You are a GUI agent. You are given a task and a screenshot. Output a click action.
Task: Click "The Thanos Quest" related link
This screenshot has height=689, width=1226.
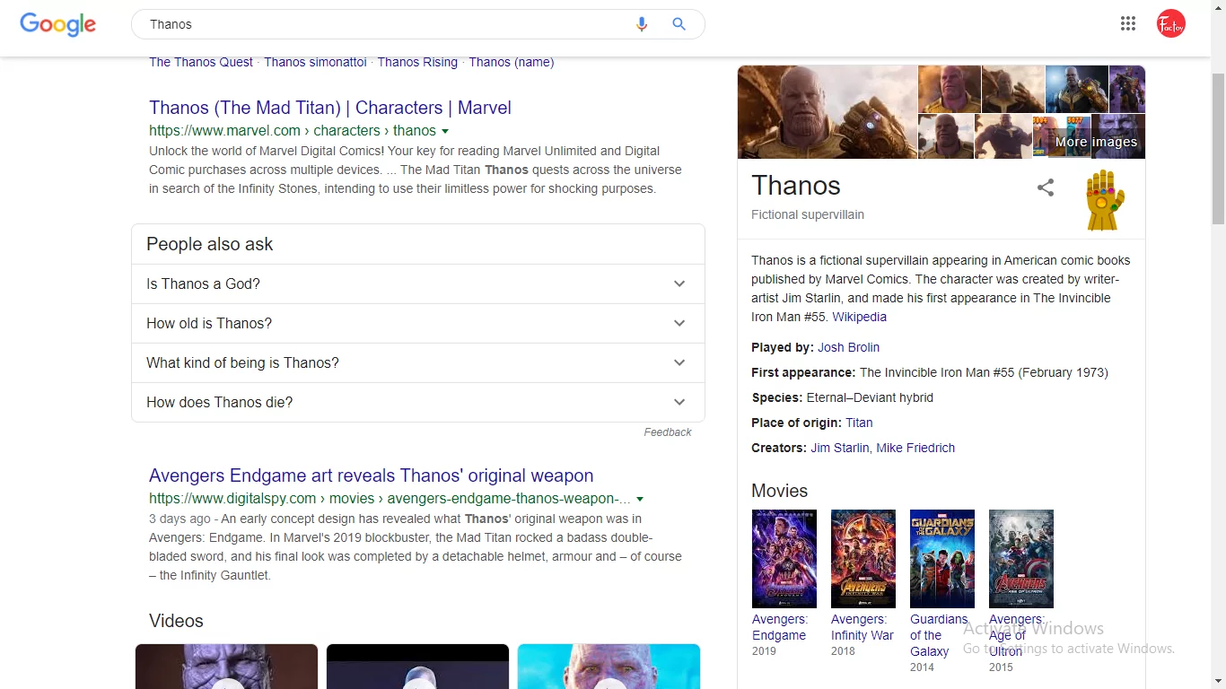(201, 62)
